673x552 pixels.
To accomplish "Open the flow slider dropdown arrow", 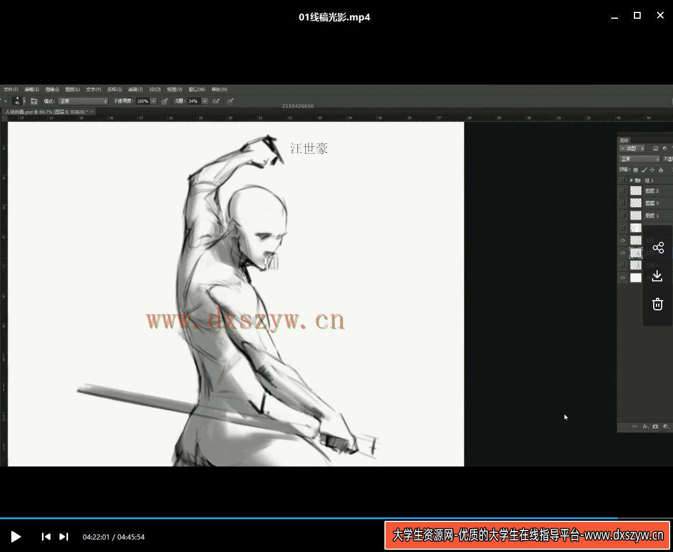I will (x=205, y=102).
